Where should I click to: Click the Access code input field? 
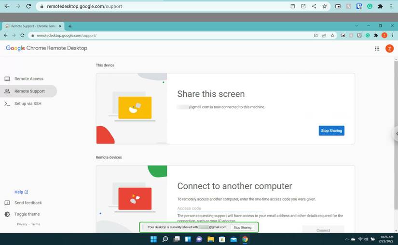pyautogui.click(x=220, y=208)
